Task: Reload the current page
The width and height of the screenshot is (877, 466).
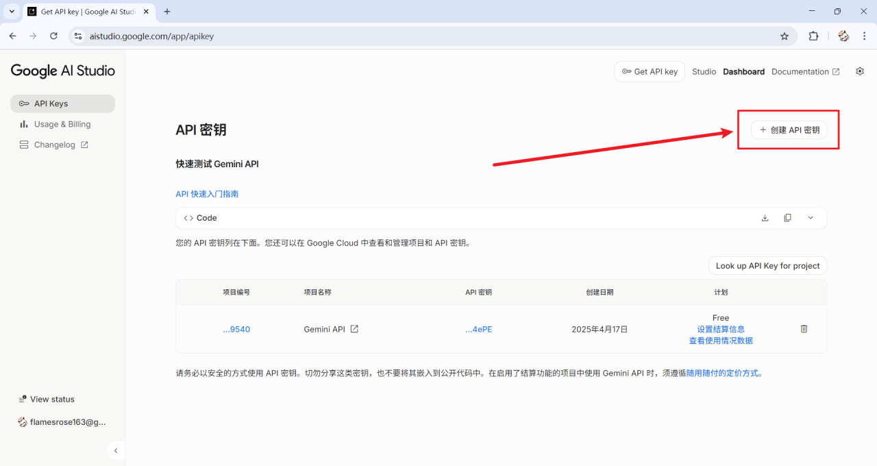Action: tap(53, 36)
